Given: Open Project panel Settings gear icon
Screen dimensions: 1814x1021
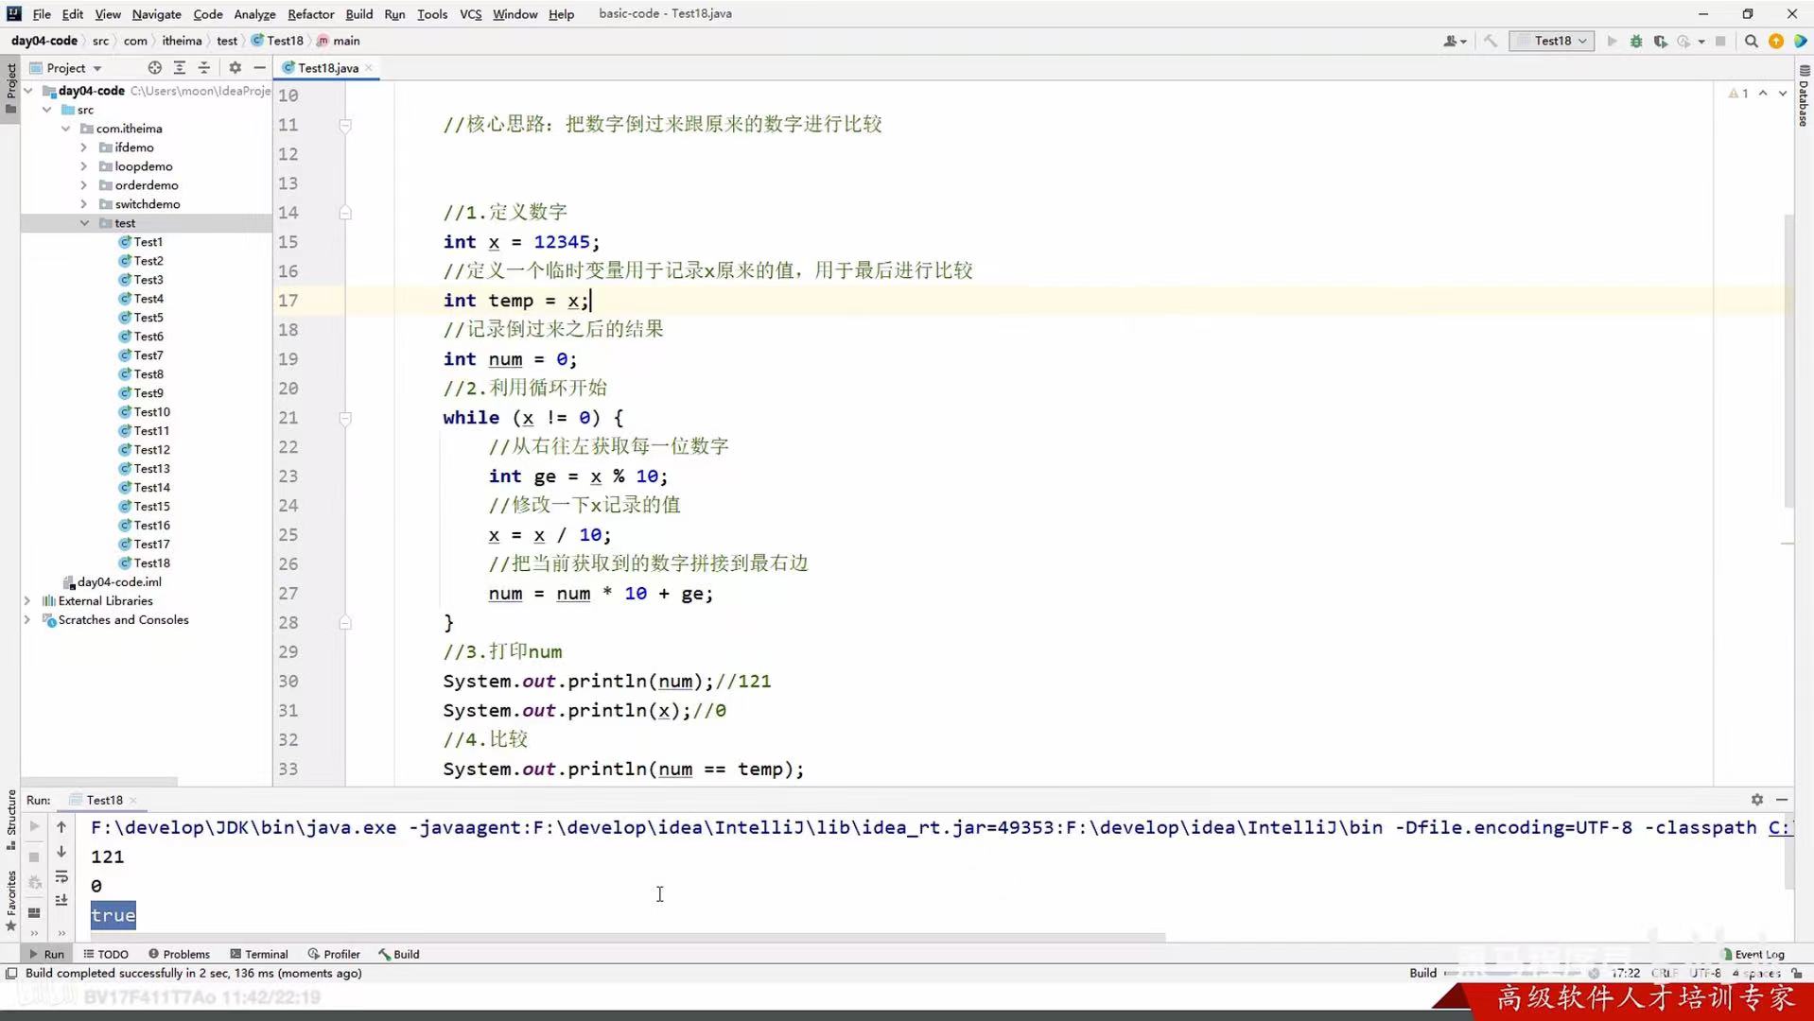Looking at the screenshot, I should 235,67.
